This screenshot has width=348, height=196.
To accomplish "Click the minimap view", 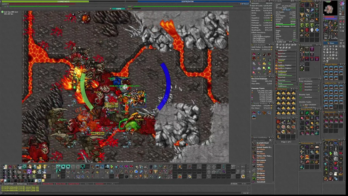I will click(330, 8).
